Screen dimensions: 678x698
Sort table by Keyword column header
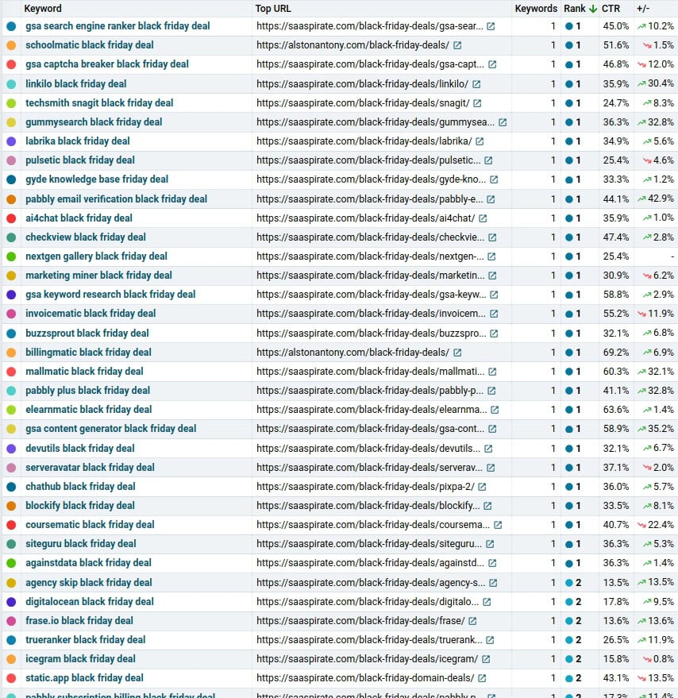[x=43, y=9]
